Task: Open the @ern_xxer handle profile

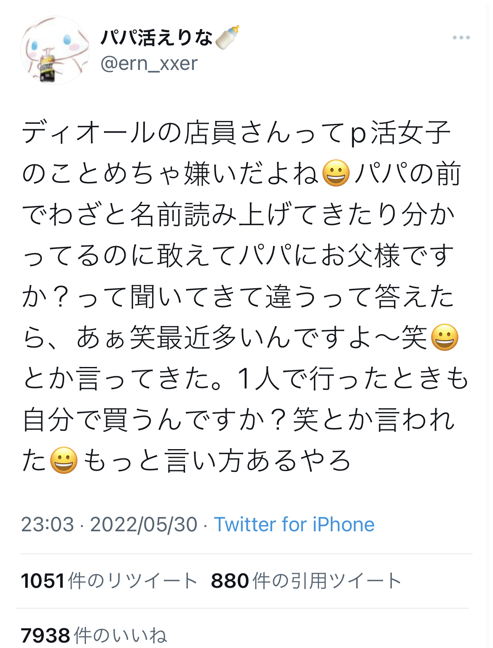Action: [149, 64]
